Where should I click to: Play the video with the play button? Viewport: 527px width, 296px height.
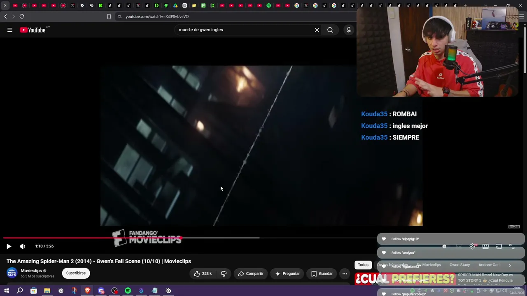point(9,246)
